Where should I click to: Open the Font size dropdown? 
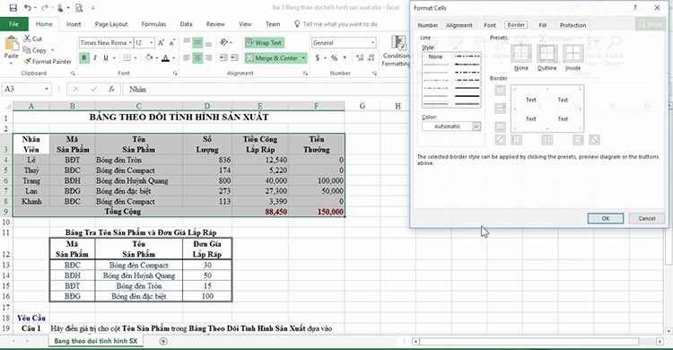click(152, 43)
